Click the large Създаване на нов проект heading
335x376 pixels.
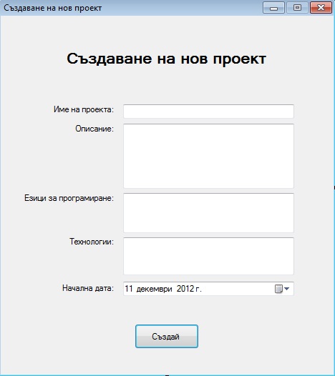pyautogui.click(x=166, y=59)
